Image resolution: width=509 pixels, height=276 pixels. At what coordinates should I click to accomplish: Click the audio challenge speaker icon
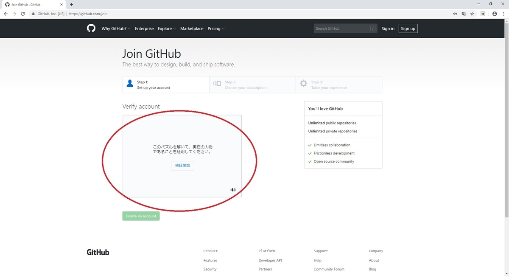coord(233,190)
